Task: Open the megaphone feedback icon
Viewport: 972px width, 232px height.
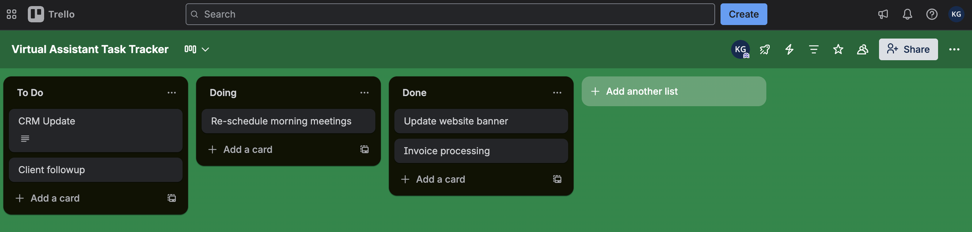Action: [883, 15]
